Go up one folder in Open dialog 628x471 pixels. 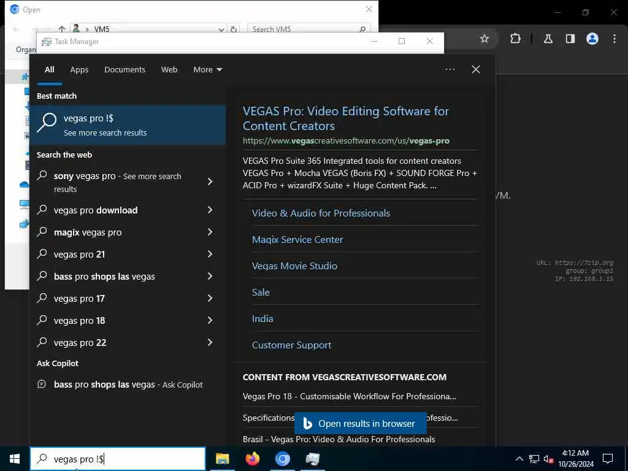[x=62, y=29]
